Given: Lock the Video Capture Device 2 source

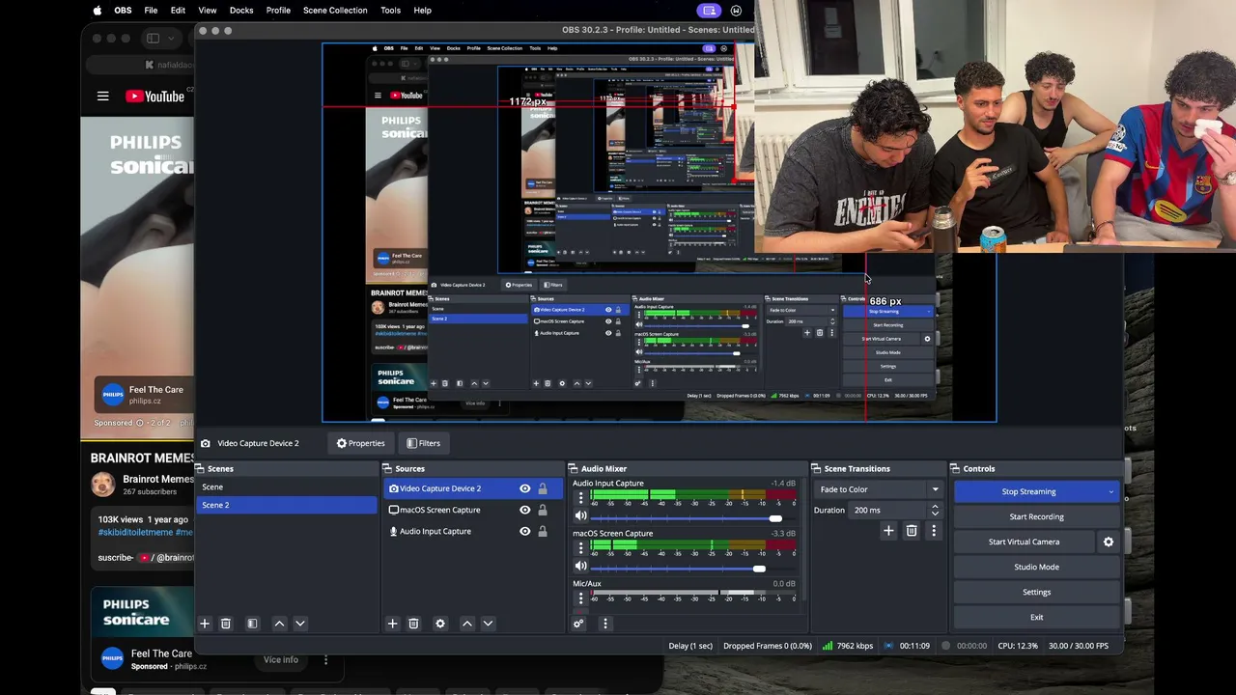Looking at the screenshot, I should pyautogui.click(x=543, y=488).
